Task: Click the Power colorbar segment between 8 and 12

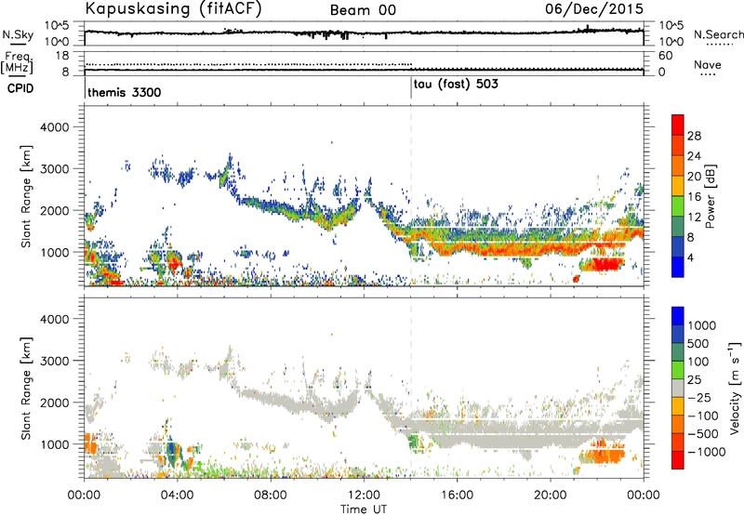Action: [678, 227]
